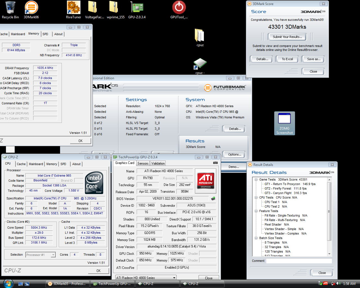360x288 pixels.
Task: Open the Processor #1 selection dropdown
Action: [40, 255]
